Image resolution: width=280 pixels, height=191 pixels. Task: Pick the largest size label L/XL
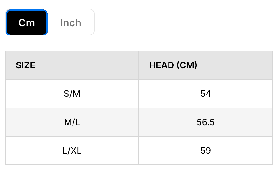[x=72, y=151]
